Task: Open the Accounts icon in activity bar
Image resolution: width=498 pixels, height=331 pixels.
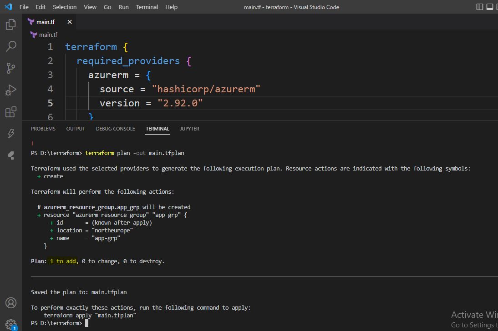Action: (11, 303)
